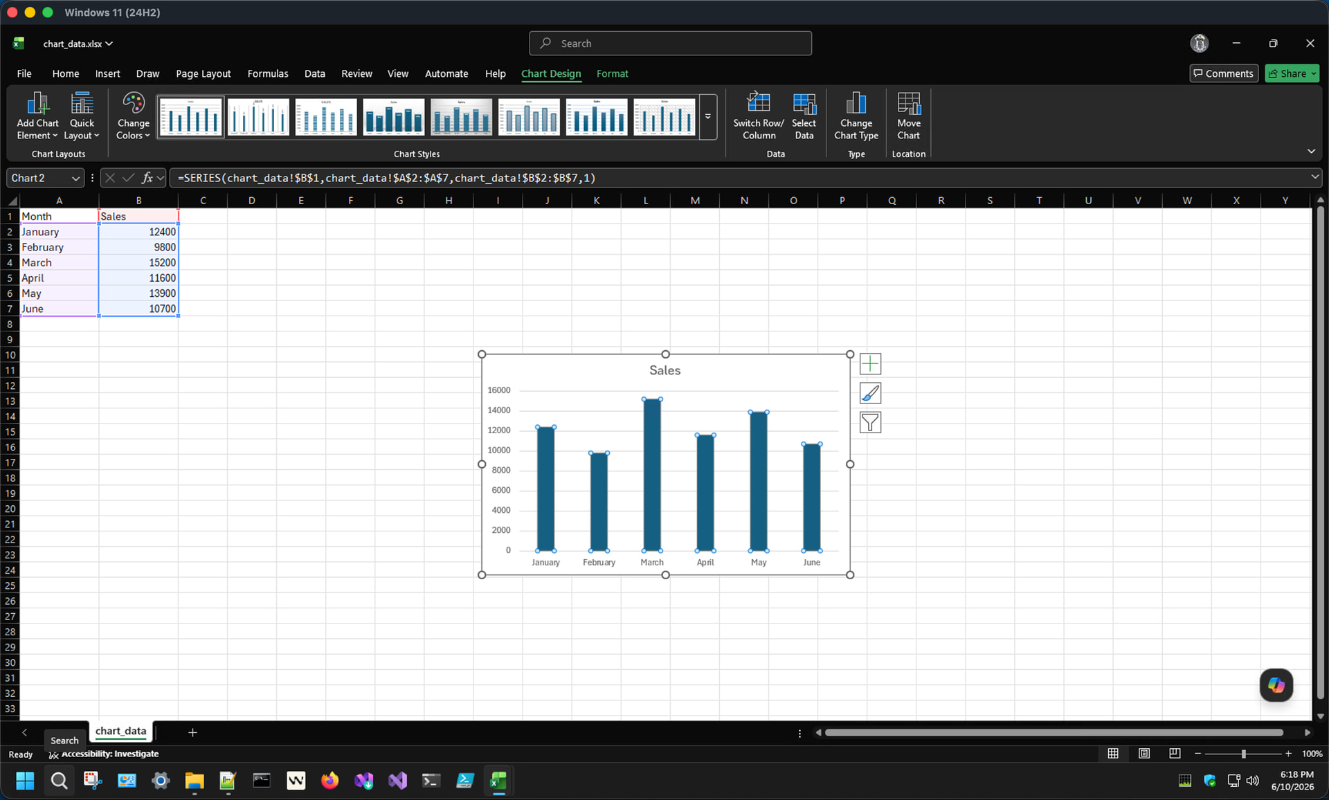Screen dimensions: 1329x800
Task: Click Change Chart Type
Action: pyautogui.click(x=856, y=116)
